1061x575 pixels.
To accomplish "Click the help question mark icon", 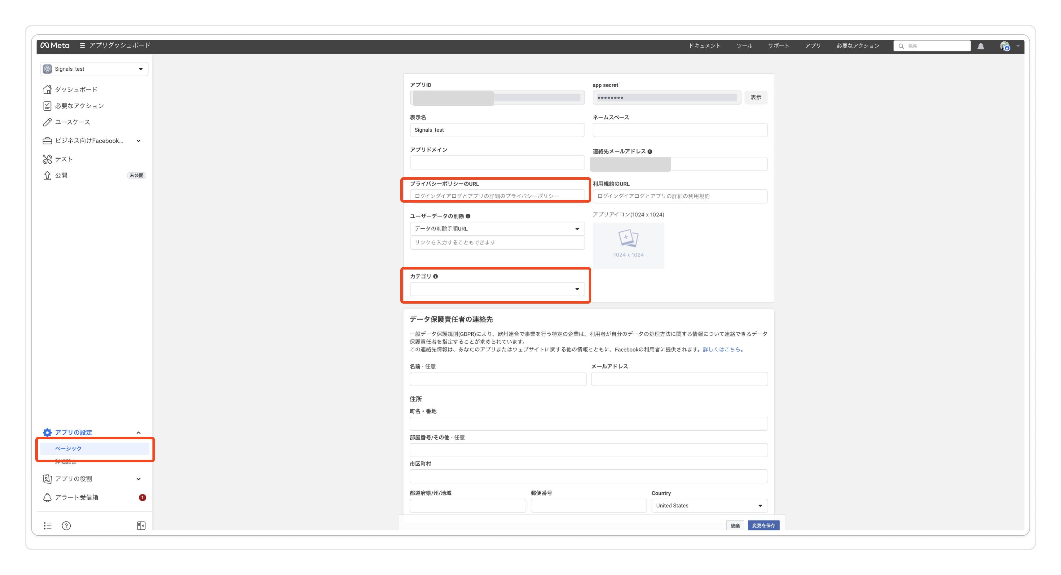I will click(66, 525).
